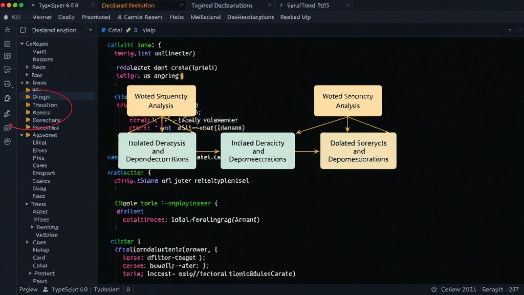Image resolution: width=524 pixels, height=295 pixels.
Task: Click Prgiew in the status bar
Action: [29, 289]
